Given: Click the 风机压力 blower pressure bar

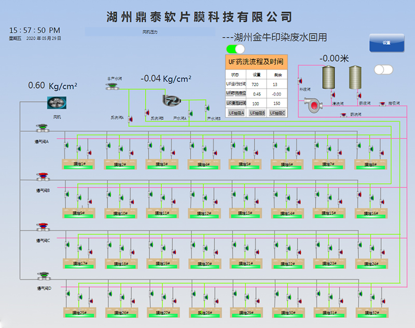Looking at the screenshot, I should tap(150, 32).
